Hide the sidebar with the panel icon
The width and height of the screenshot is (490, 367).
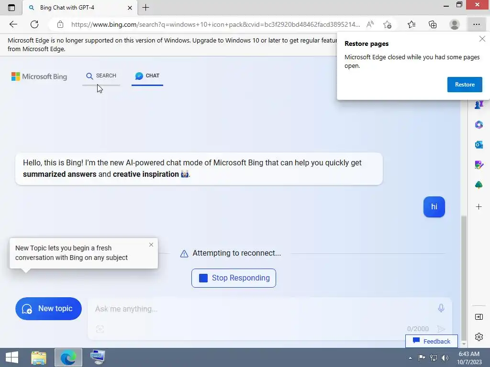(479, 317)
